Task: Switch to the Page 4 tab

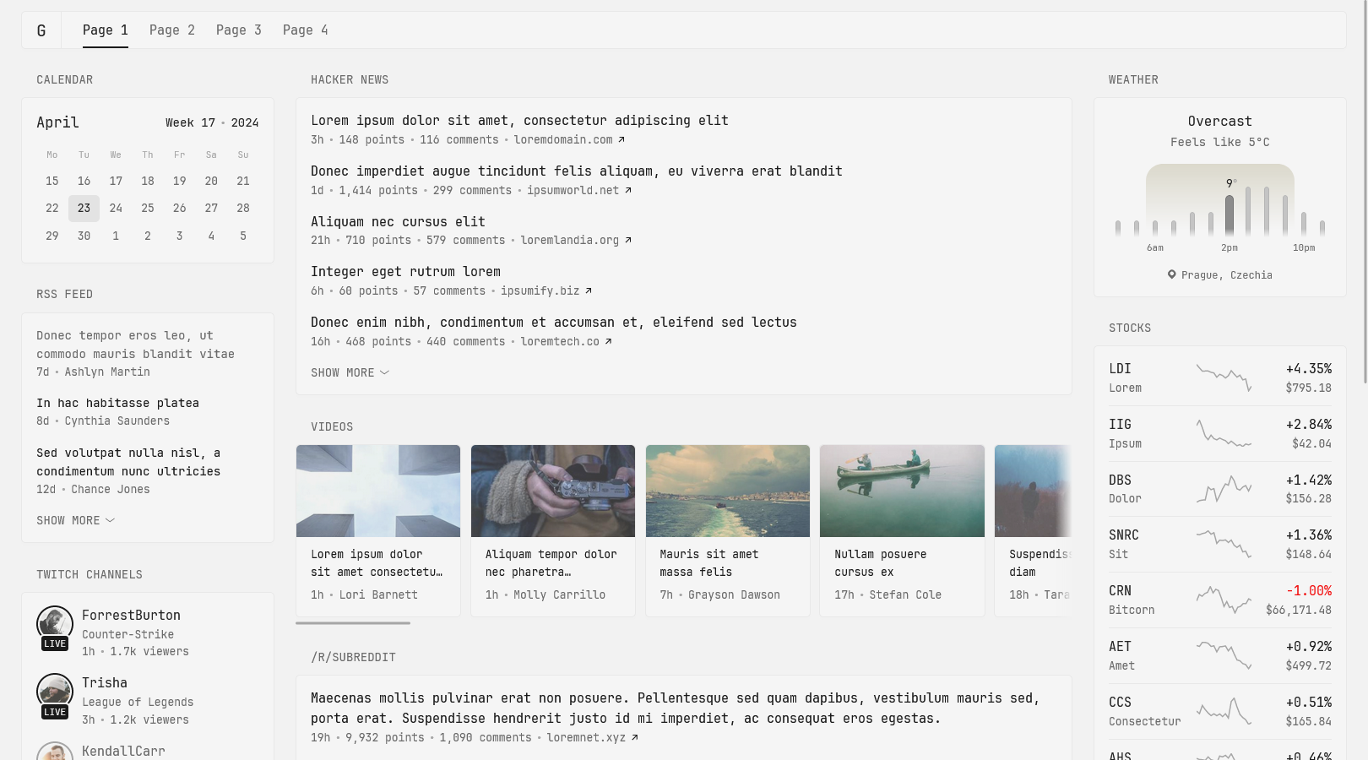Action: [x=305, y=30]
